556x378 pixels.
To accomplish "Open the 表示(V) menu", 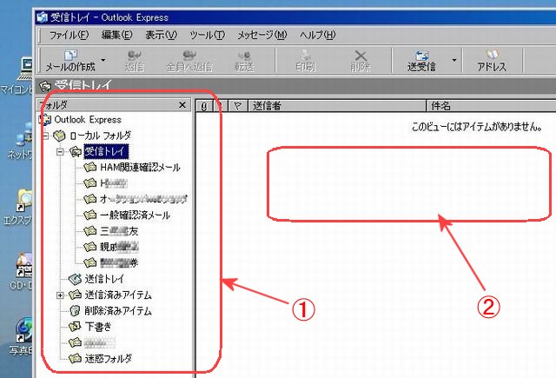I will click(x=161, y=35).
